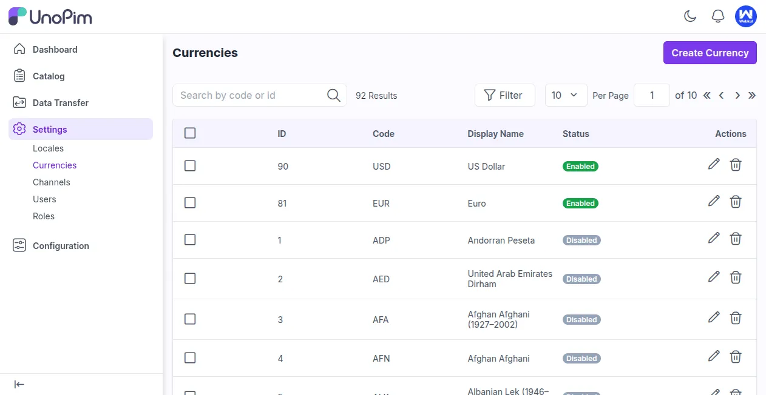The image size is (766, 395).
Task: Jump to the last page
Action: click(752, 95)
